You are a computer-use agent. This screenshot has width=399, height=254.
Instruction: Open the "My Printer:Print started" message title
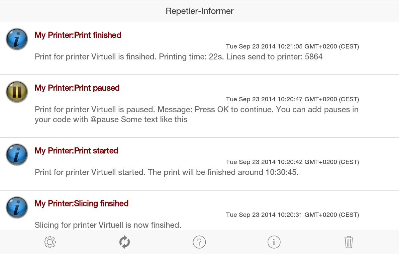76,151
